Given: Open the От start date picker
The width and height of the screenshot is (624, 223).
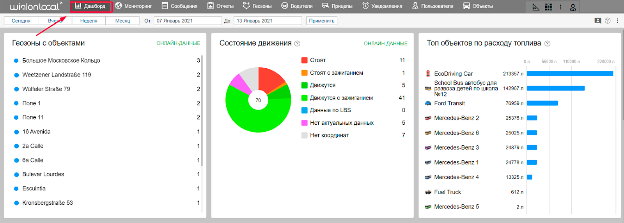Looking at the screenshot, I should pyautogui.click(x=188, y=21).
